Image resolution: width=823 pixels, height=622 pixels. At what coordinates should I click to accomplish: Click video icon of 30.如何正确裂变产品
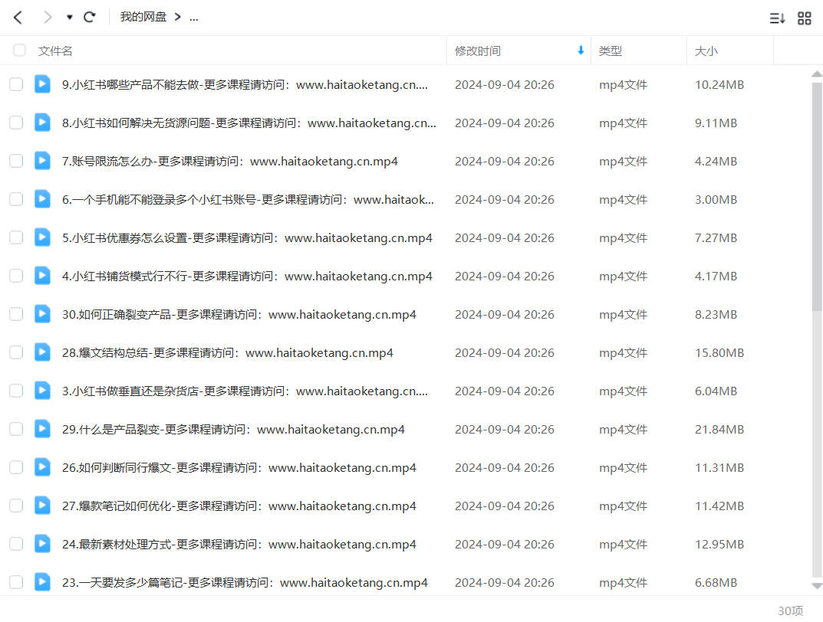pos(42,313)
